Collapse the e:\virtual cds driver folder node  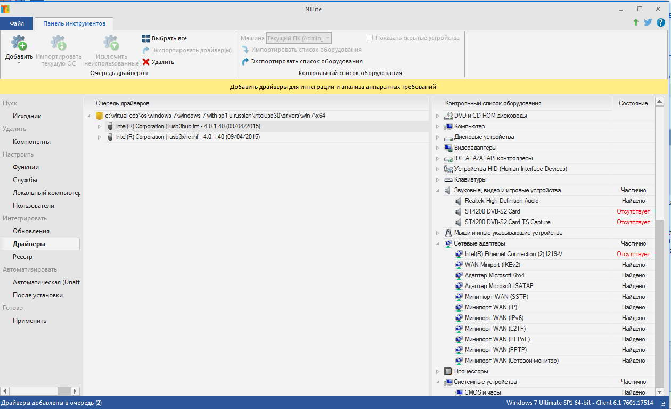tap(89, 116)
